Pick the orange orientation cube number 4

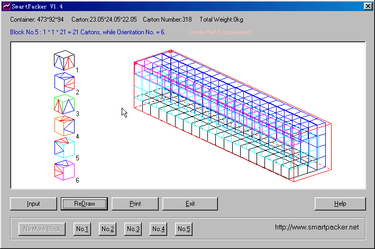point(64,126)
